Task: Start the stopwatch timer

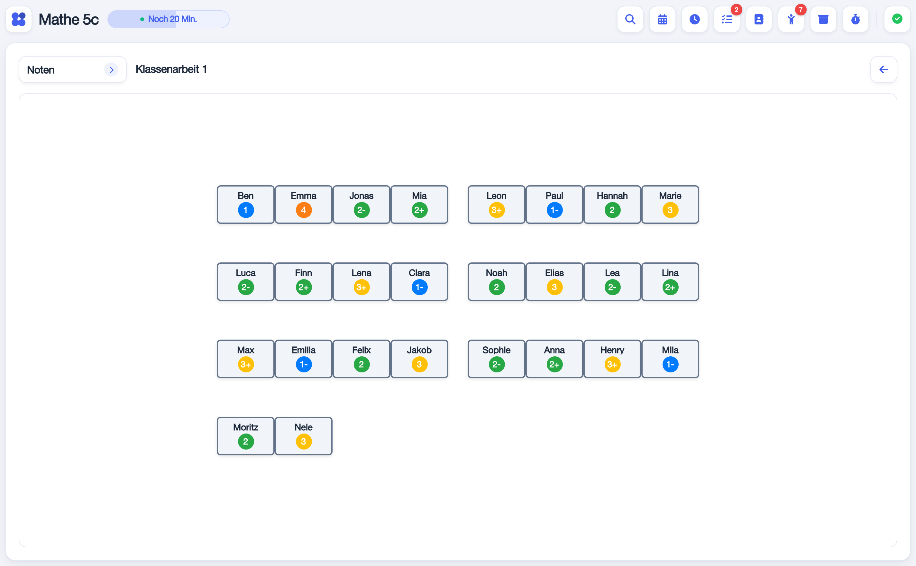Action: coord(856,19)
